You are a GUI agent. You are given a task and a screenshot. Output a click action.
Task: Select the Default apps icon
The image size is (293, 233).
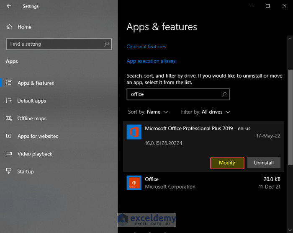tap(9, 100)
